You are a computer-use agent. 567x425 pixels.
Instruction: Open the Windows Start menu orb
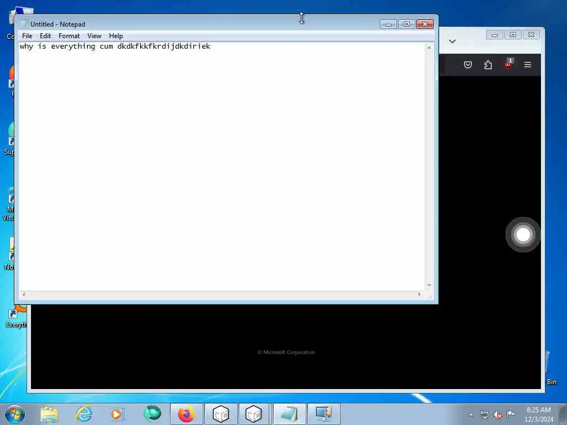tap(15, 414)
